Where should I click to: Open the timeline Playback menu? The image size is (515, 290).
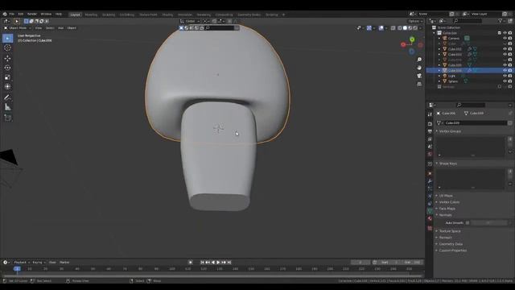point(22,263)
